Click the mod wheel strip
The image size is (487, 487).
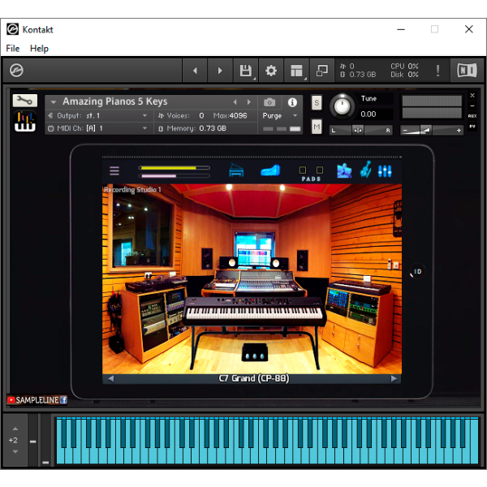click(x=45, y=440)
